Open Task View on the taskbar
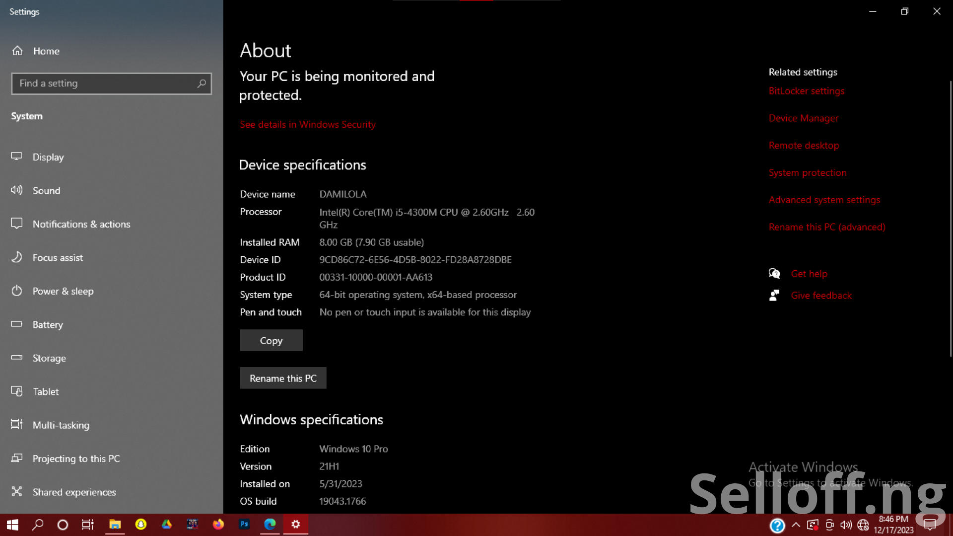This screenshot has height=536, width=953. tap(88, 525)
